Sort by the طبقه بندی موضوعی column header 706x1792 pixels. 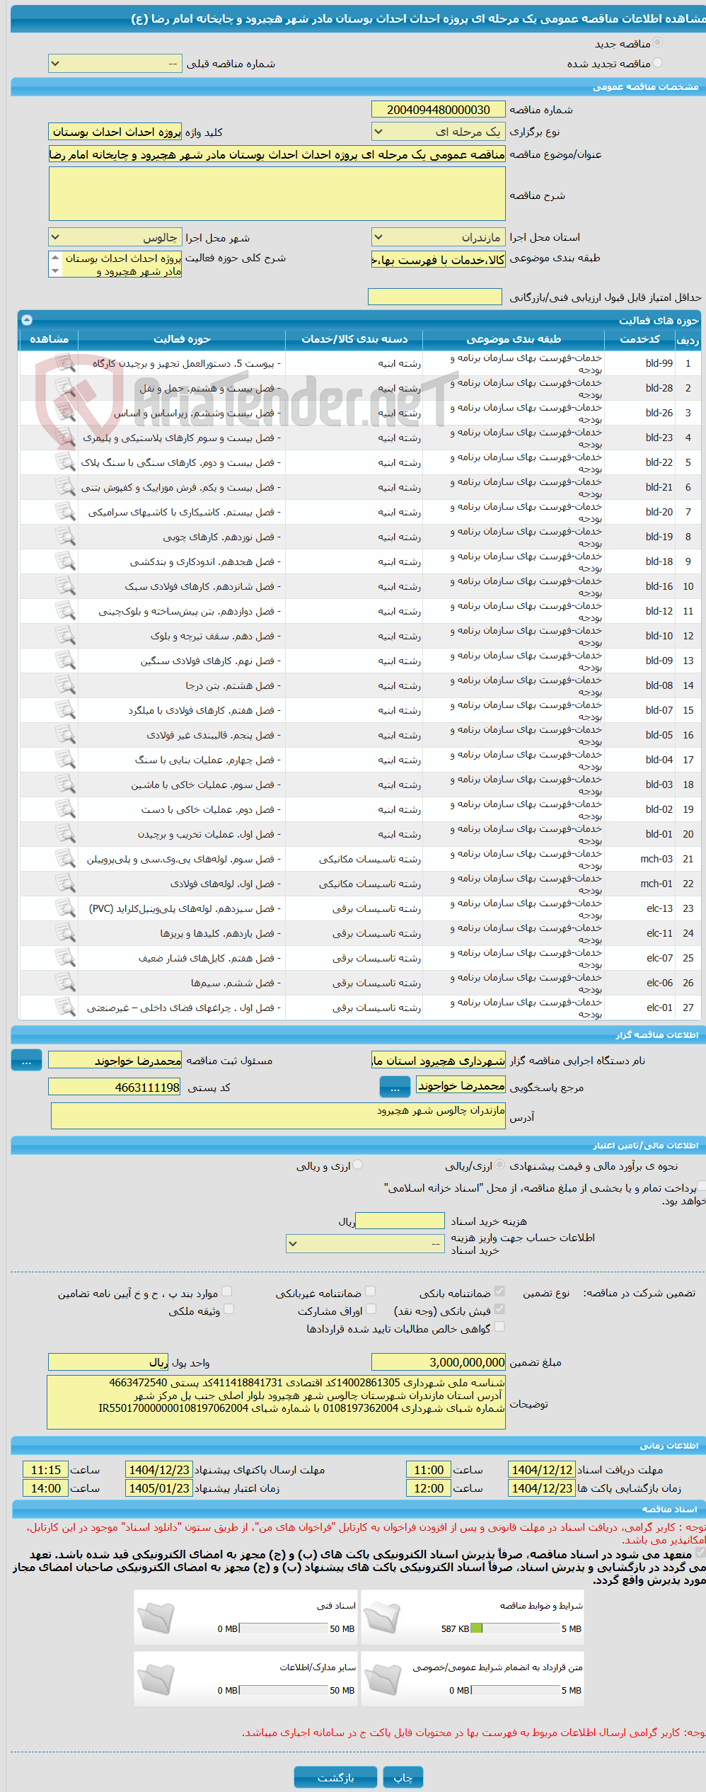click(514, 339)
